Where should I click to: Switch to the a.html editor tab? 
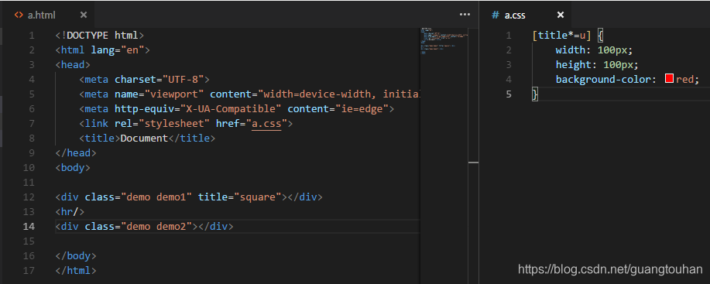(x=49, y=15)
